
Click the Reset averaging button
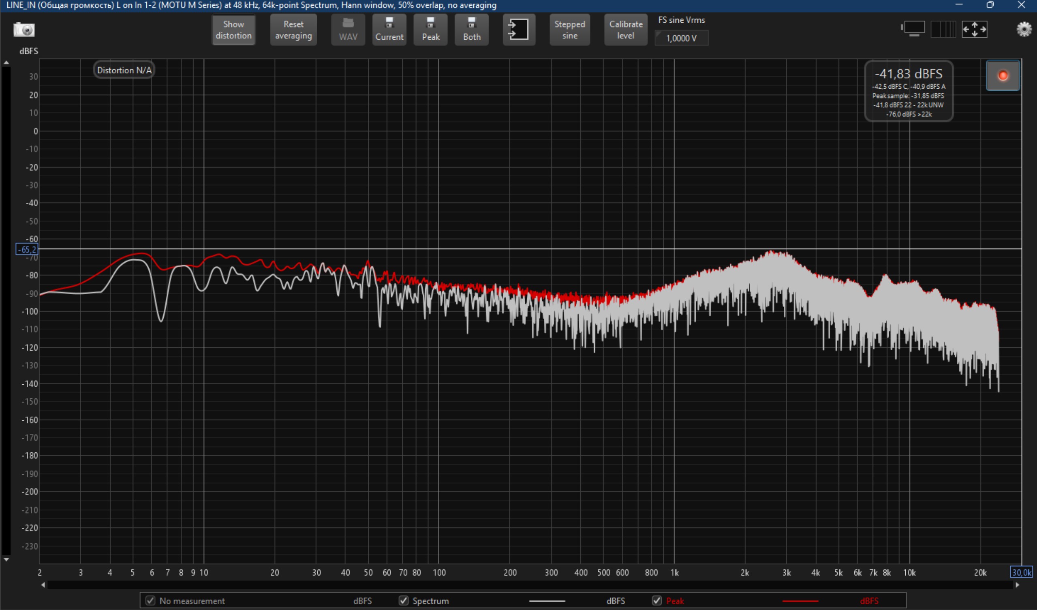click(293, 30)
